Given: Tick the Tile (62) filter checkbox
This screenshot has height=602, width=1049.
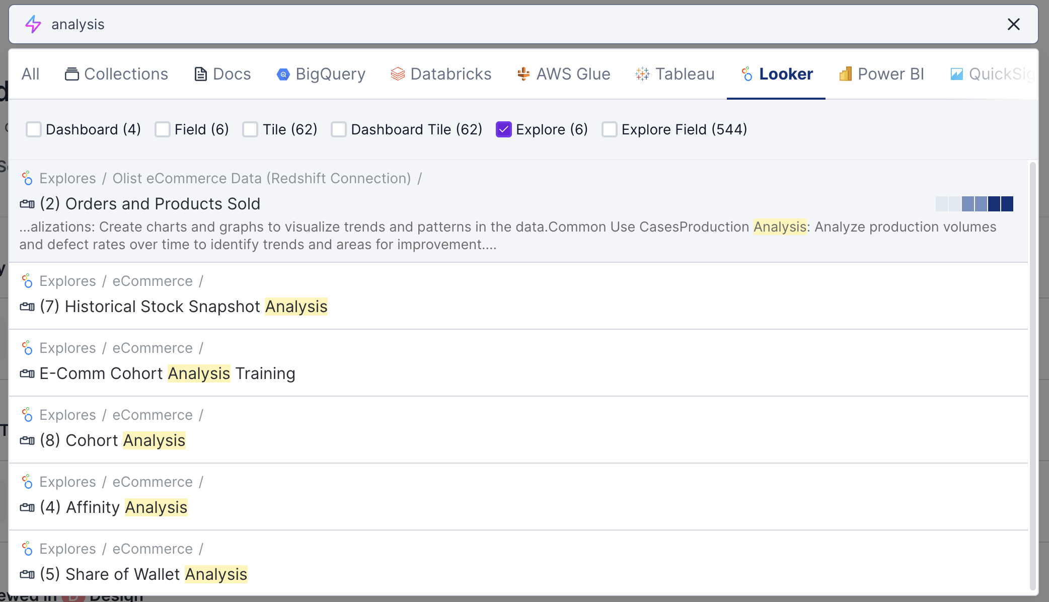Looking at the screenshot, I should point(250,129).
